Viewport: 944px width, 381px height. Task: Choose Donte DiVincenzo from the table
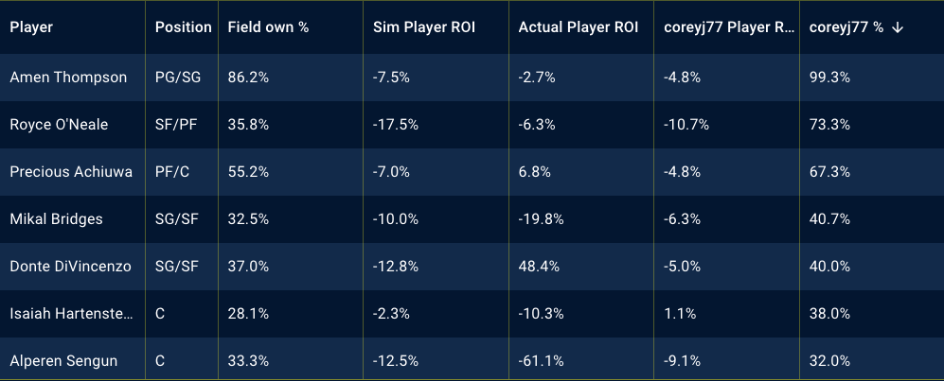point(69,267)
